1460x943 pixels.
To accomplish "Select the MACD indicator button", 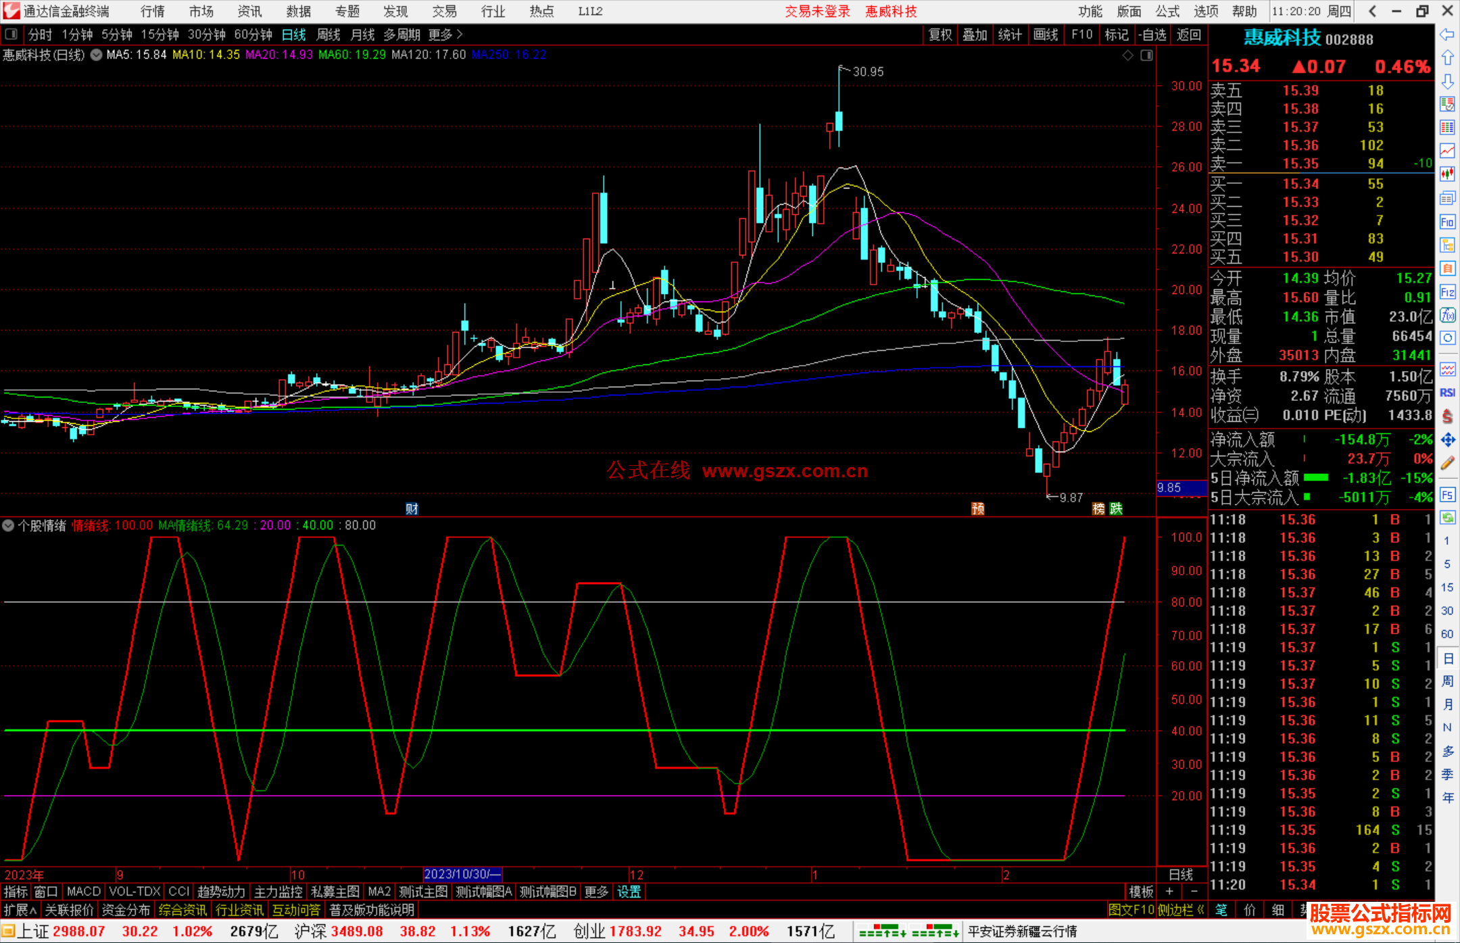I will [84, 892].
